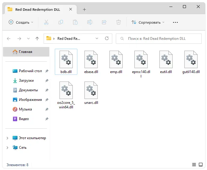Go forward with the right arrow

point(19,39)
